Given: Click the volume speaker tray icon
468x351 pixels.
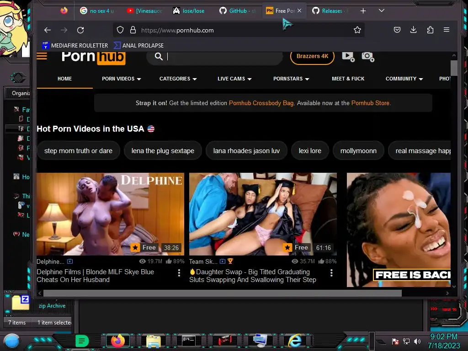Looking at the screenshot, I should [x=417, y=341].
